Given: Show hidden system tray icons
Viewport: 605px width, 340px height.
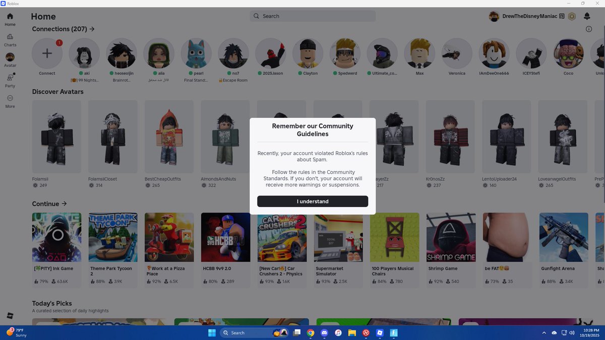Looking at the screenshot, I should coord(544,332).
